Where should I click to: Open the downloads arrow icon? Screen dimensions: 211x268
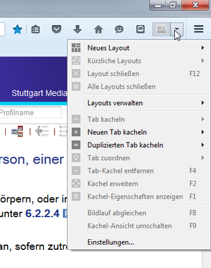click(x=78, y=29)
